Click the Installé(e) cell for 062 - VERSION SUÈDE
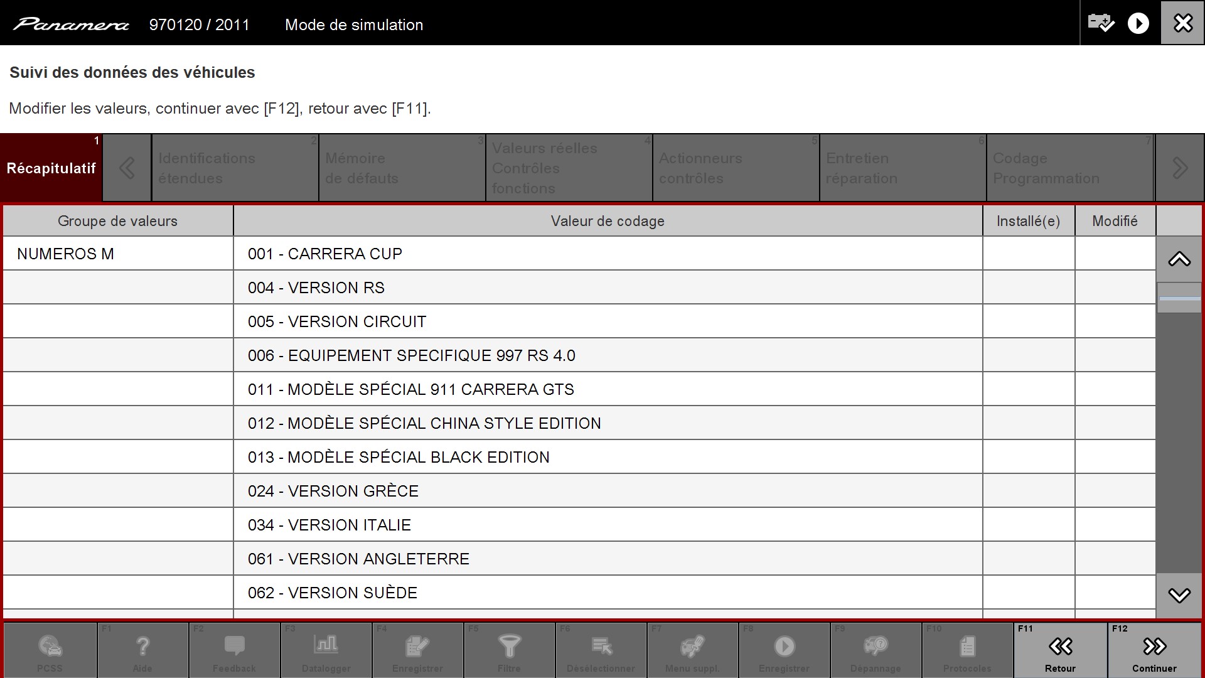This screenshot has height=678, width=1205. tap(1029, 593)
